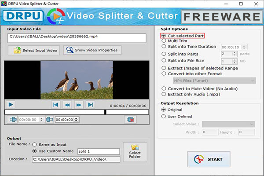This screenshot has width=264, height=176.
Task: Choose Multi Trim option
Action: point(174,41)
